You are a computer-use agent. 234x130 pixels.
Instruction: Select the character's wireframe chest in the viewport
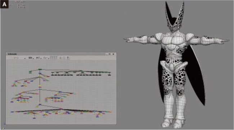coord(172,40)
